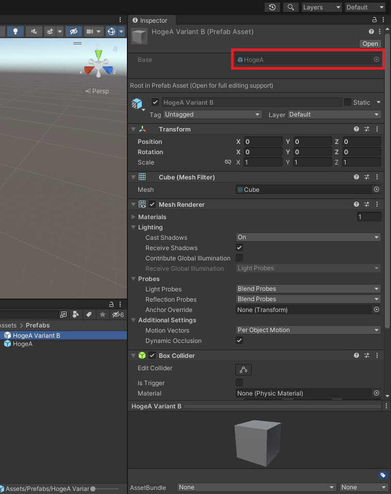
Task: Toggle HogeA Variant B active checkbox
Action: (x=155, y=102)
